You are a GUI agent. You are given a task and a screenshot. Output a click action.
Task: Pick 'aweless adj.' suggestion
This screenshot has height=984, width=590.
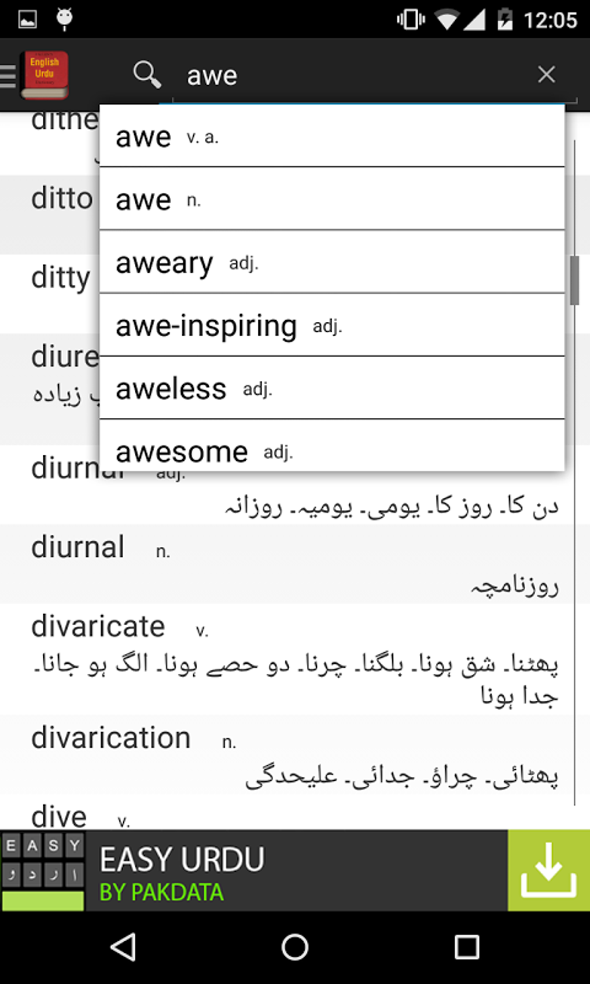(x=332, y=388)
